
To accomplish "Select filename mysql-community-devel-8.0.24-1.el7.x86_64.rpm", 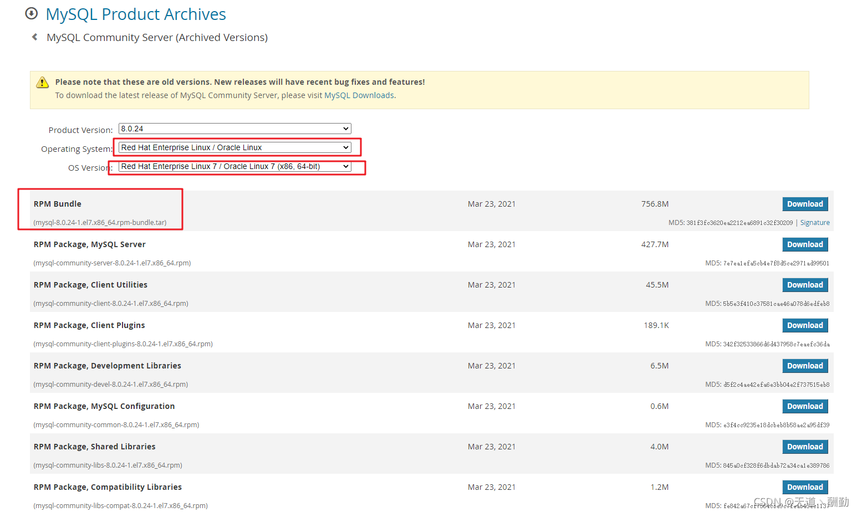I will click(111, 385).
